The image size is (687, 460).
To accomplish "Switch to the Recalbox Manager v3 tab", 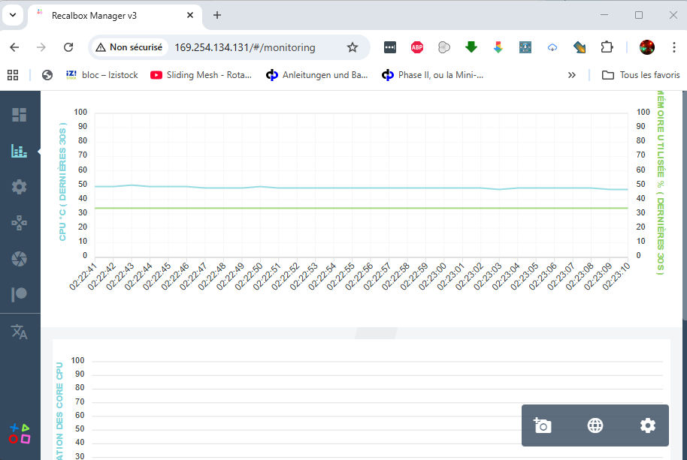I will 105,15.
